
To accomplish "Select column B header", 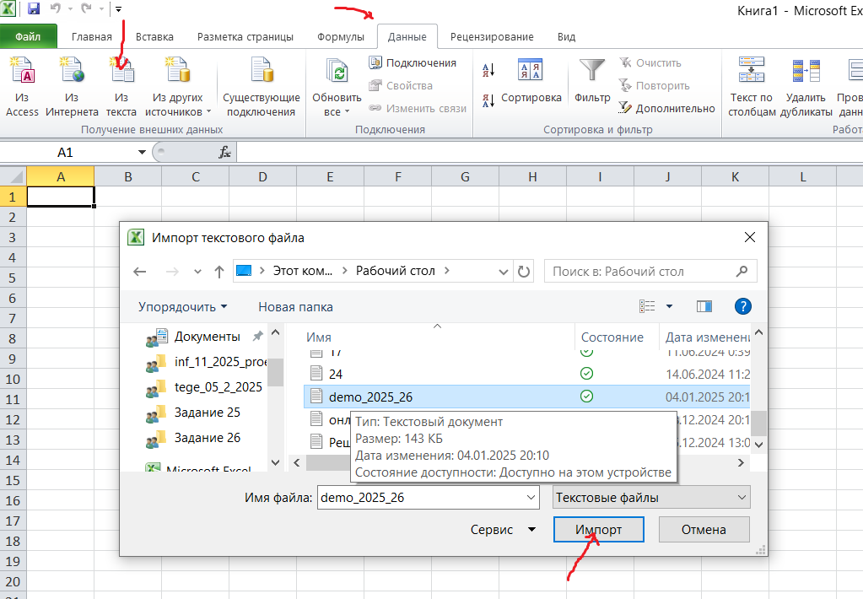I will tap(128, 176).
